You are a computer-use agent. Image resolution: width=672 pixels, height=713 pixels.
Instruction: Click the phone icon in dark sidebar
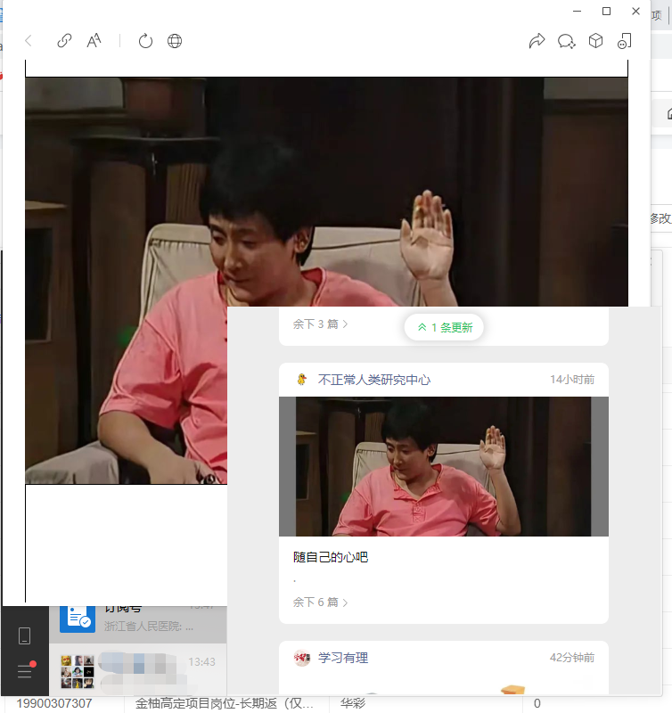coord(25,635)
